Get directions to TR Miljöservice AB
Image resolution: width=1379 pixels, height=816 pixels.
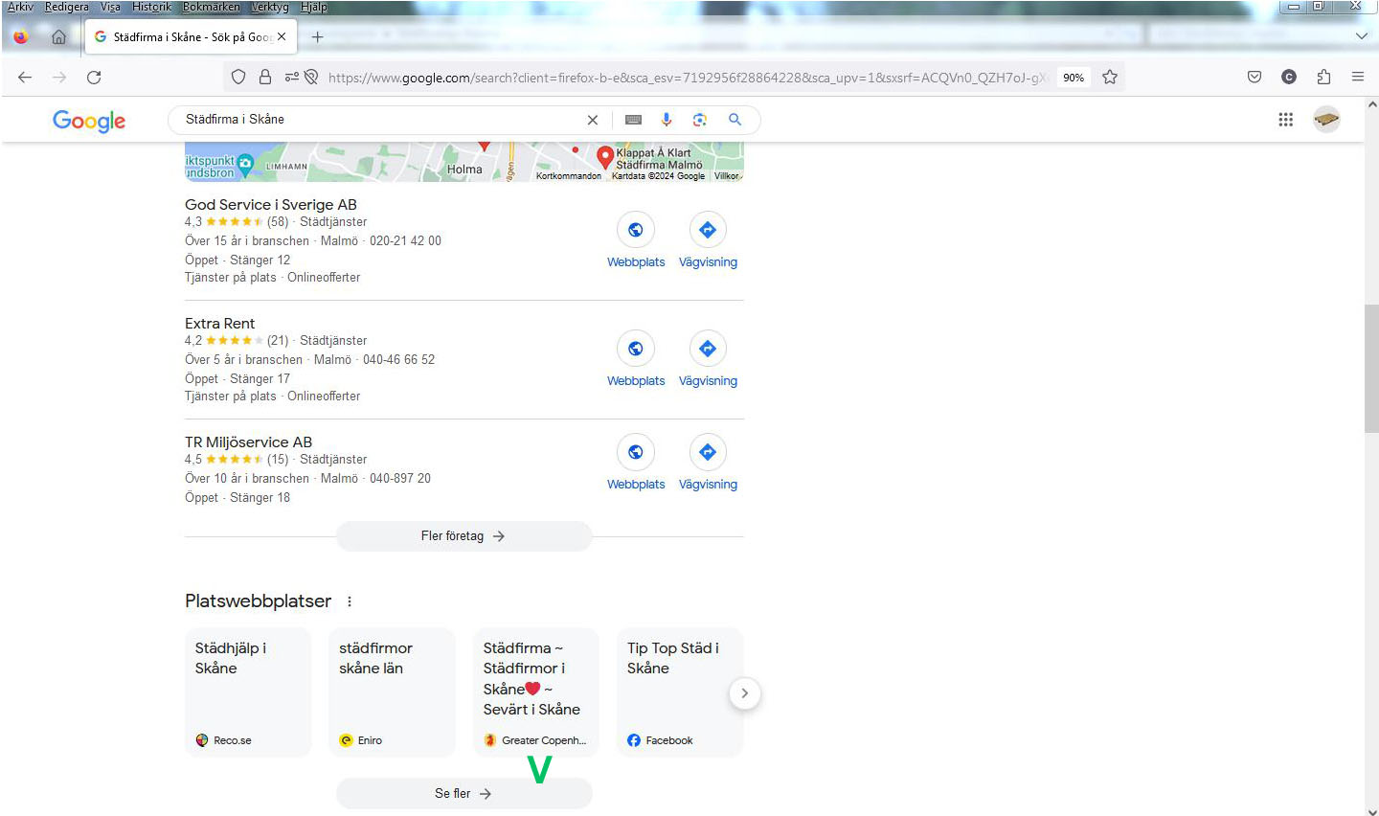tap(708, 452)
